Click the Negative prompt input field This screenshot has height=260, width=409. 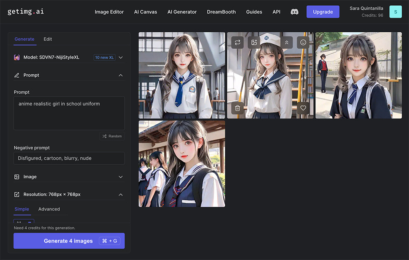tap(69, 158)
